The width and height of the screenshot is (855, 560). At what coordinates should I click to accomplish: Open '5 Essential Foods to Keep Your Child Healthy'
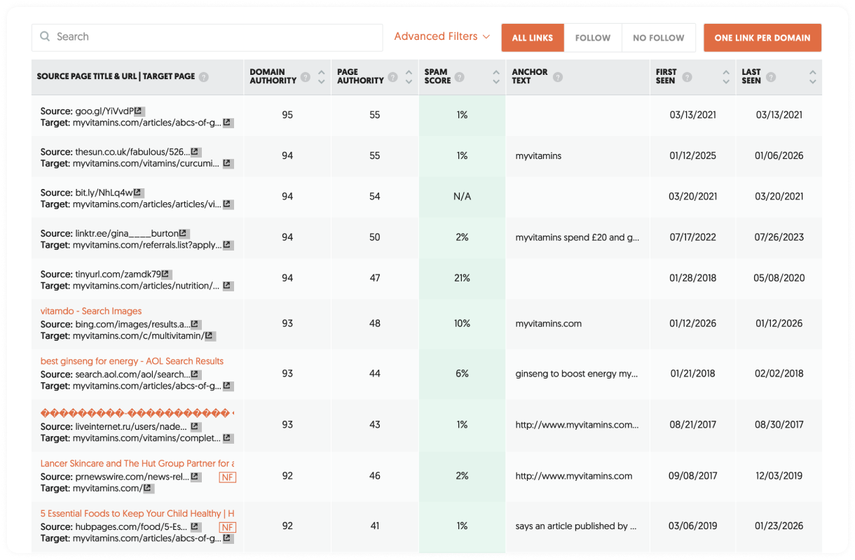(137, 514)
